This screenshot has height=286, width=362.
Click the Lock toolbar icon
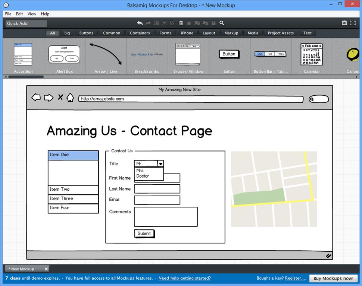(x=213, y=23)
